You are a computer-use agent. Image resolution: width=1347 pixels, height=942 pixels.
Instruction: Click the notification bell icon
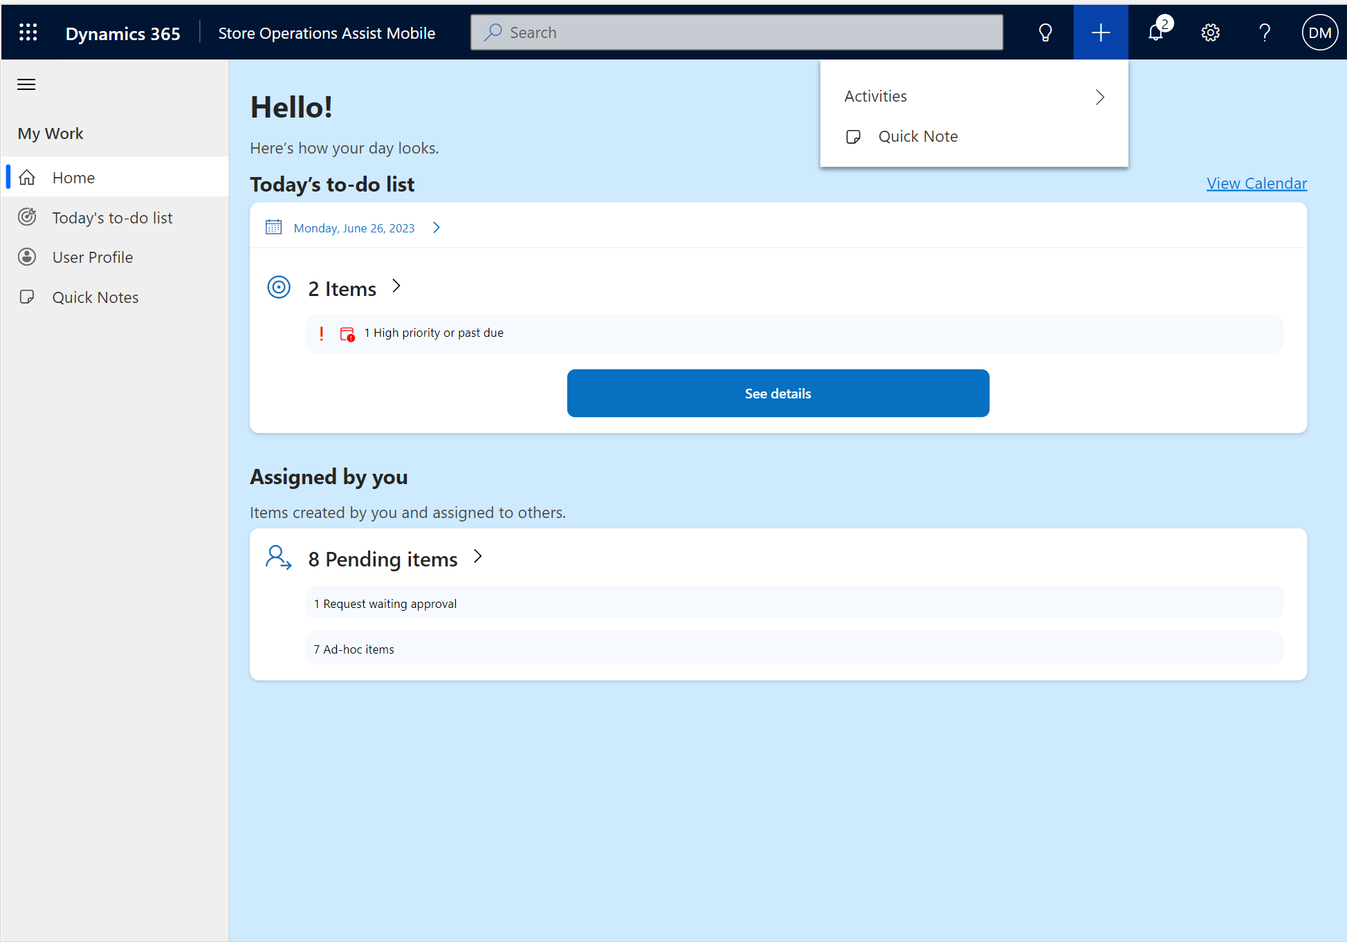(1157, 32)
